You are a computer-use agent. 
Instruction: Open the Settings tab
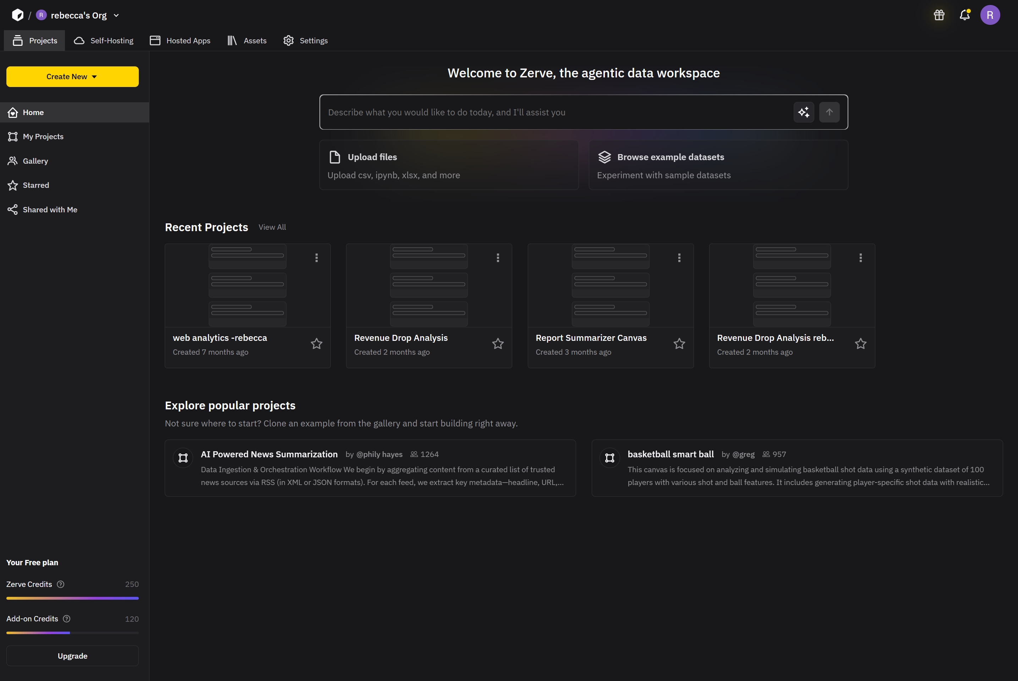coord(305,40)
